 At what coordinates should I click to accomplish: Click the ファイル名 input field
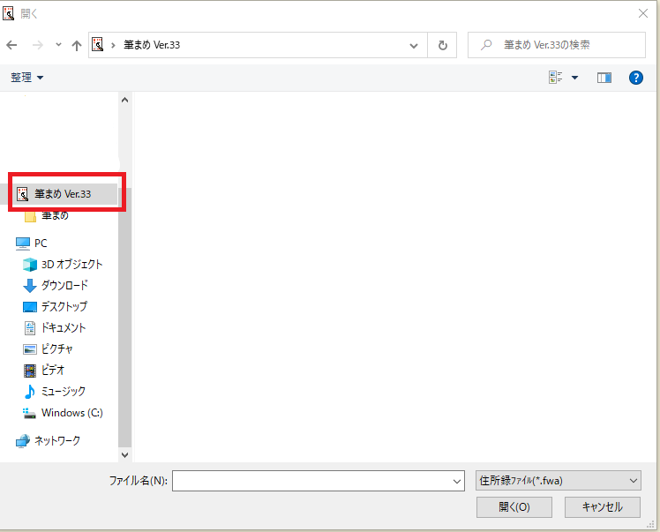pyautogui.click(x=319, y=481)
